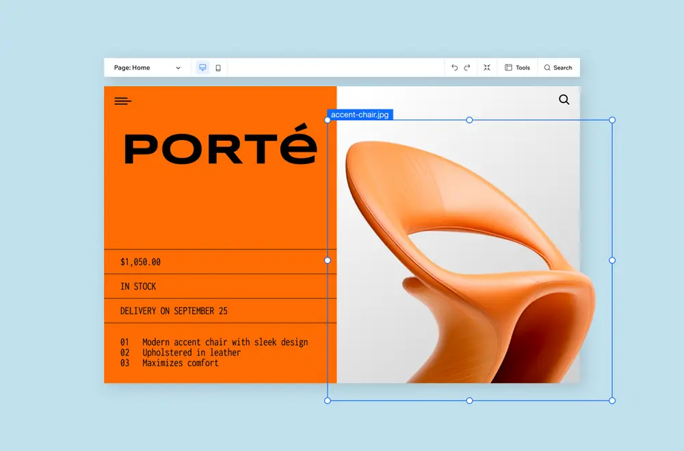
Task: Click the right-middle resize handle of the image
Action: pos(612,260)
